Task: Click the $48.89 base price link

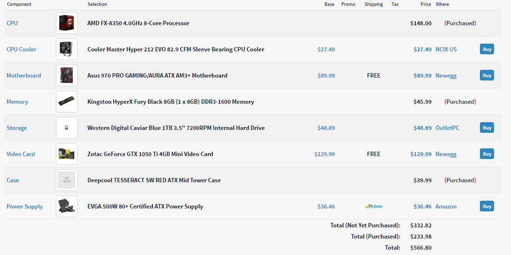Action: click(326, 128)
